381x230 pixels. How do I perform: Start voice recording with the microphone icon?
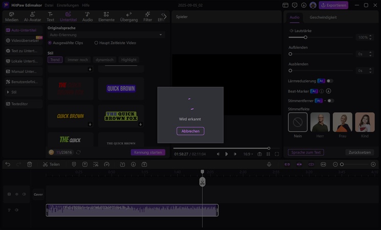point(269,165)
